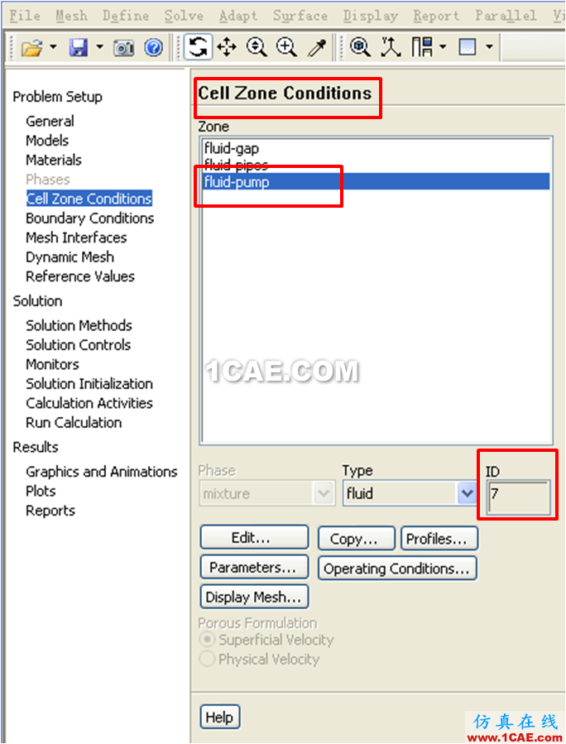This screenshot has height=744, width=566.
Task: Click the single window view icon
Action: click(468, 47)
